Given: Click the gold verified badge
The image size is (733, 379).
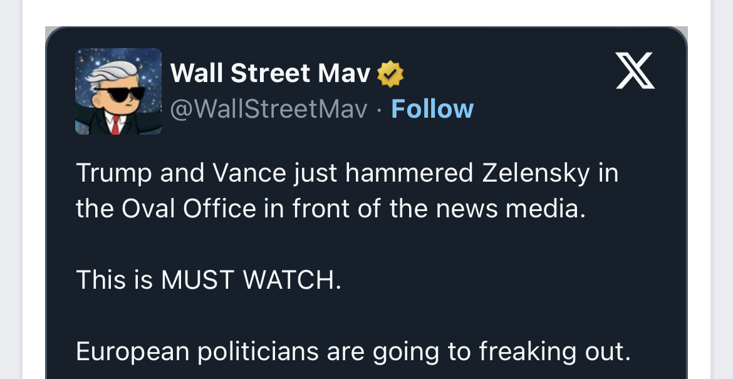Looking at the screenshot, I should pyautogui.click(x=390, y=74).
